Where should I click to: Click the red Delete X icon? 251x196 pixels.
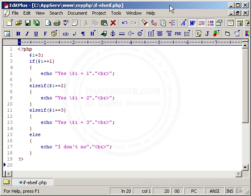tap(113, 23)
